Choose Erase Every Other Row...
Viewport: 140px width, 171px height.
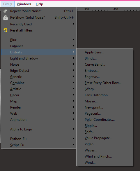pos(105,83)
